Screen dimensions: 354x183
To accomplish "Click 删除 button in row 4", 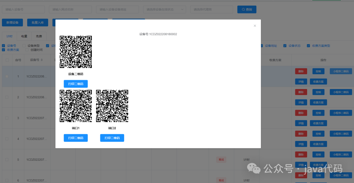I will [x=301, y=134].
